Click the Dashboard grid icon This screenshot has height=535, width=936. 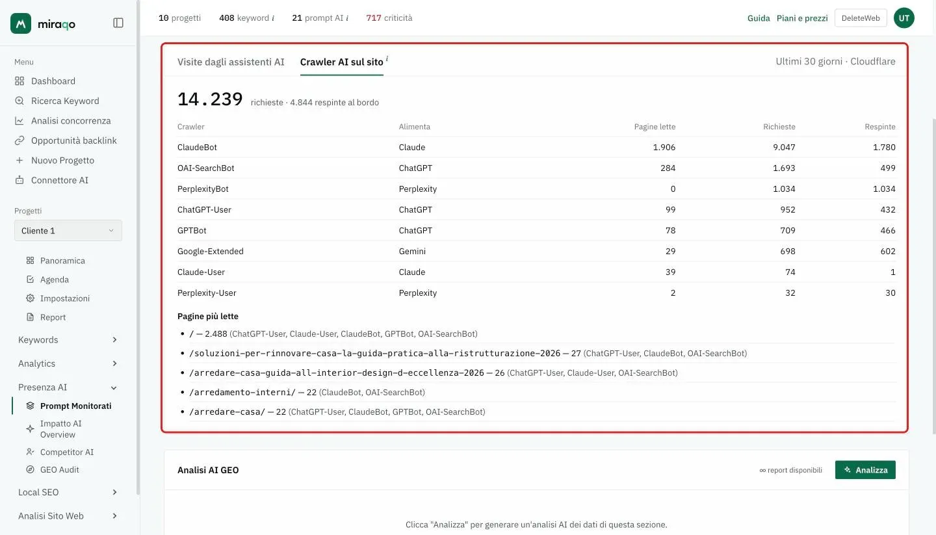point(19,81)
